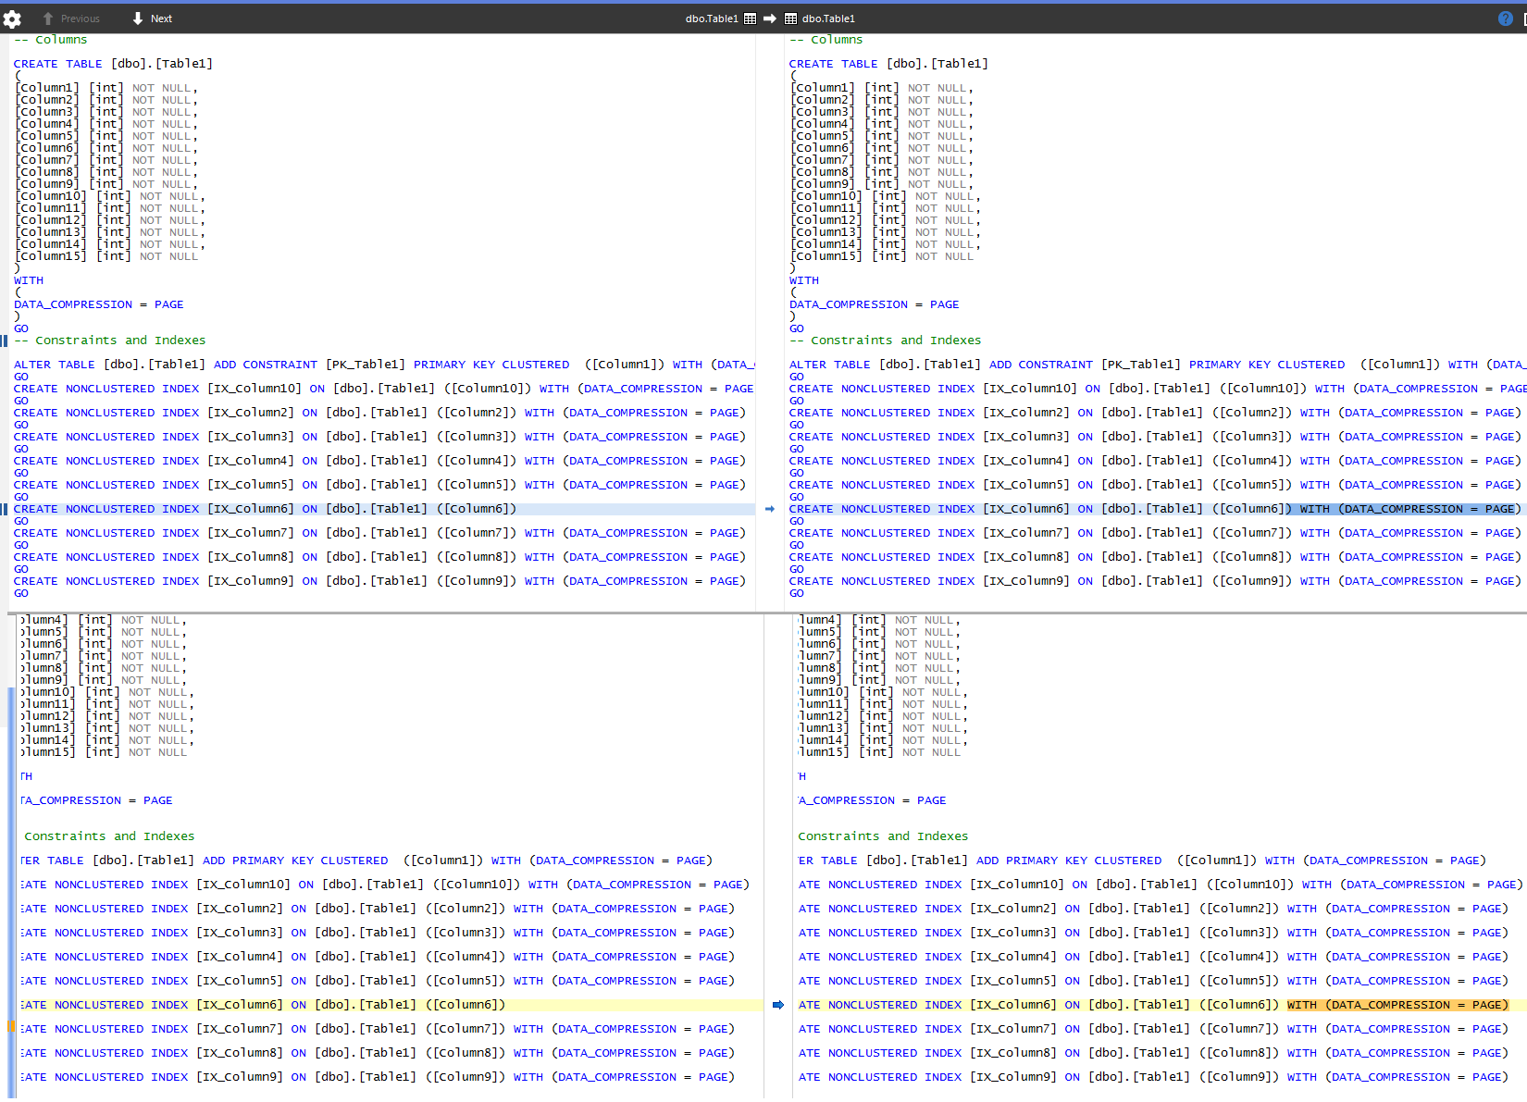Go to the Previous difference
Image resolution: width=1527 pixels, height=1102 pixels.
[70, 19]
